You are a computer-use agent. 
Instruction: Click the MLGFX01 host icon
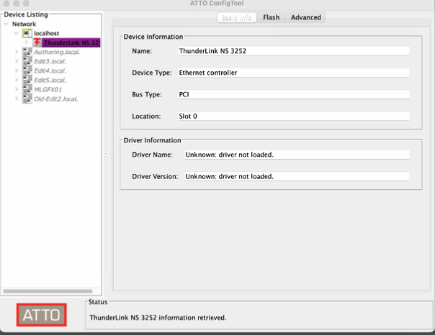(27, 90)
